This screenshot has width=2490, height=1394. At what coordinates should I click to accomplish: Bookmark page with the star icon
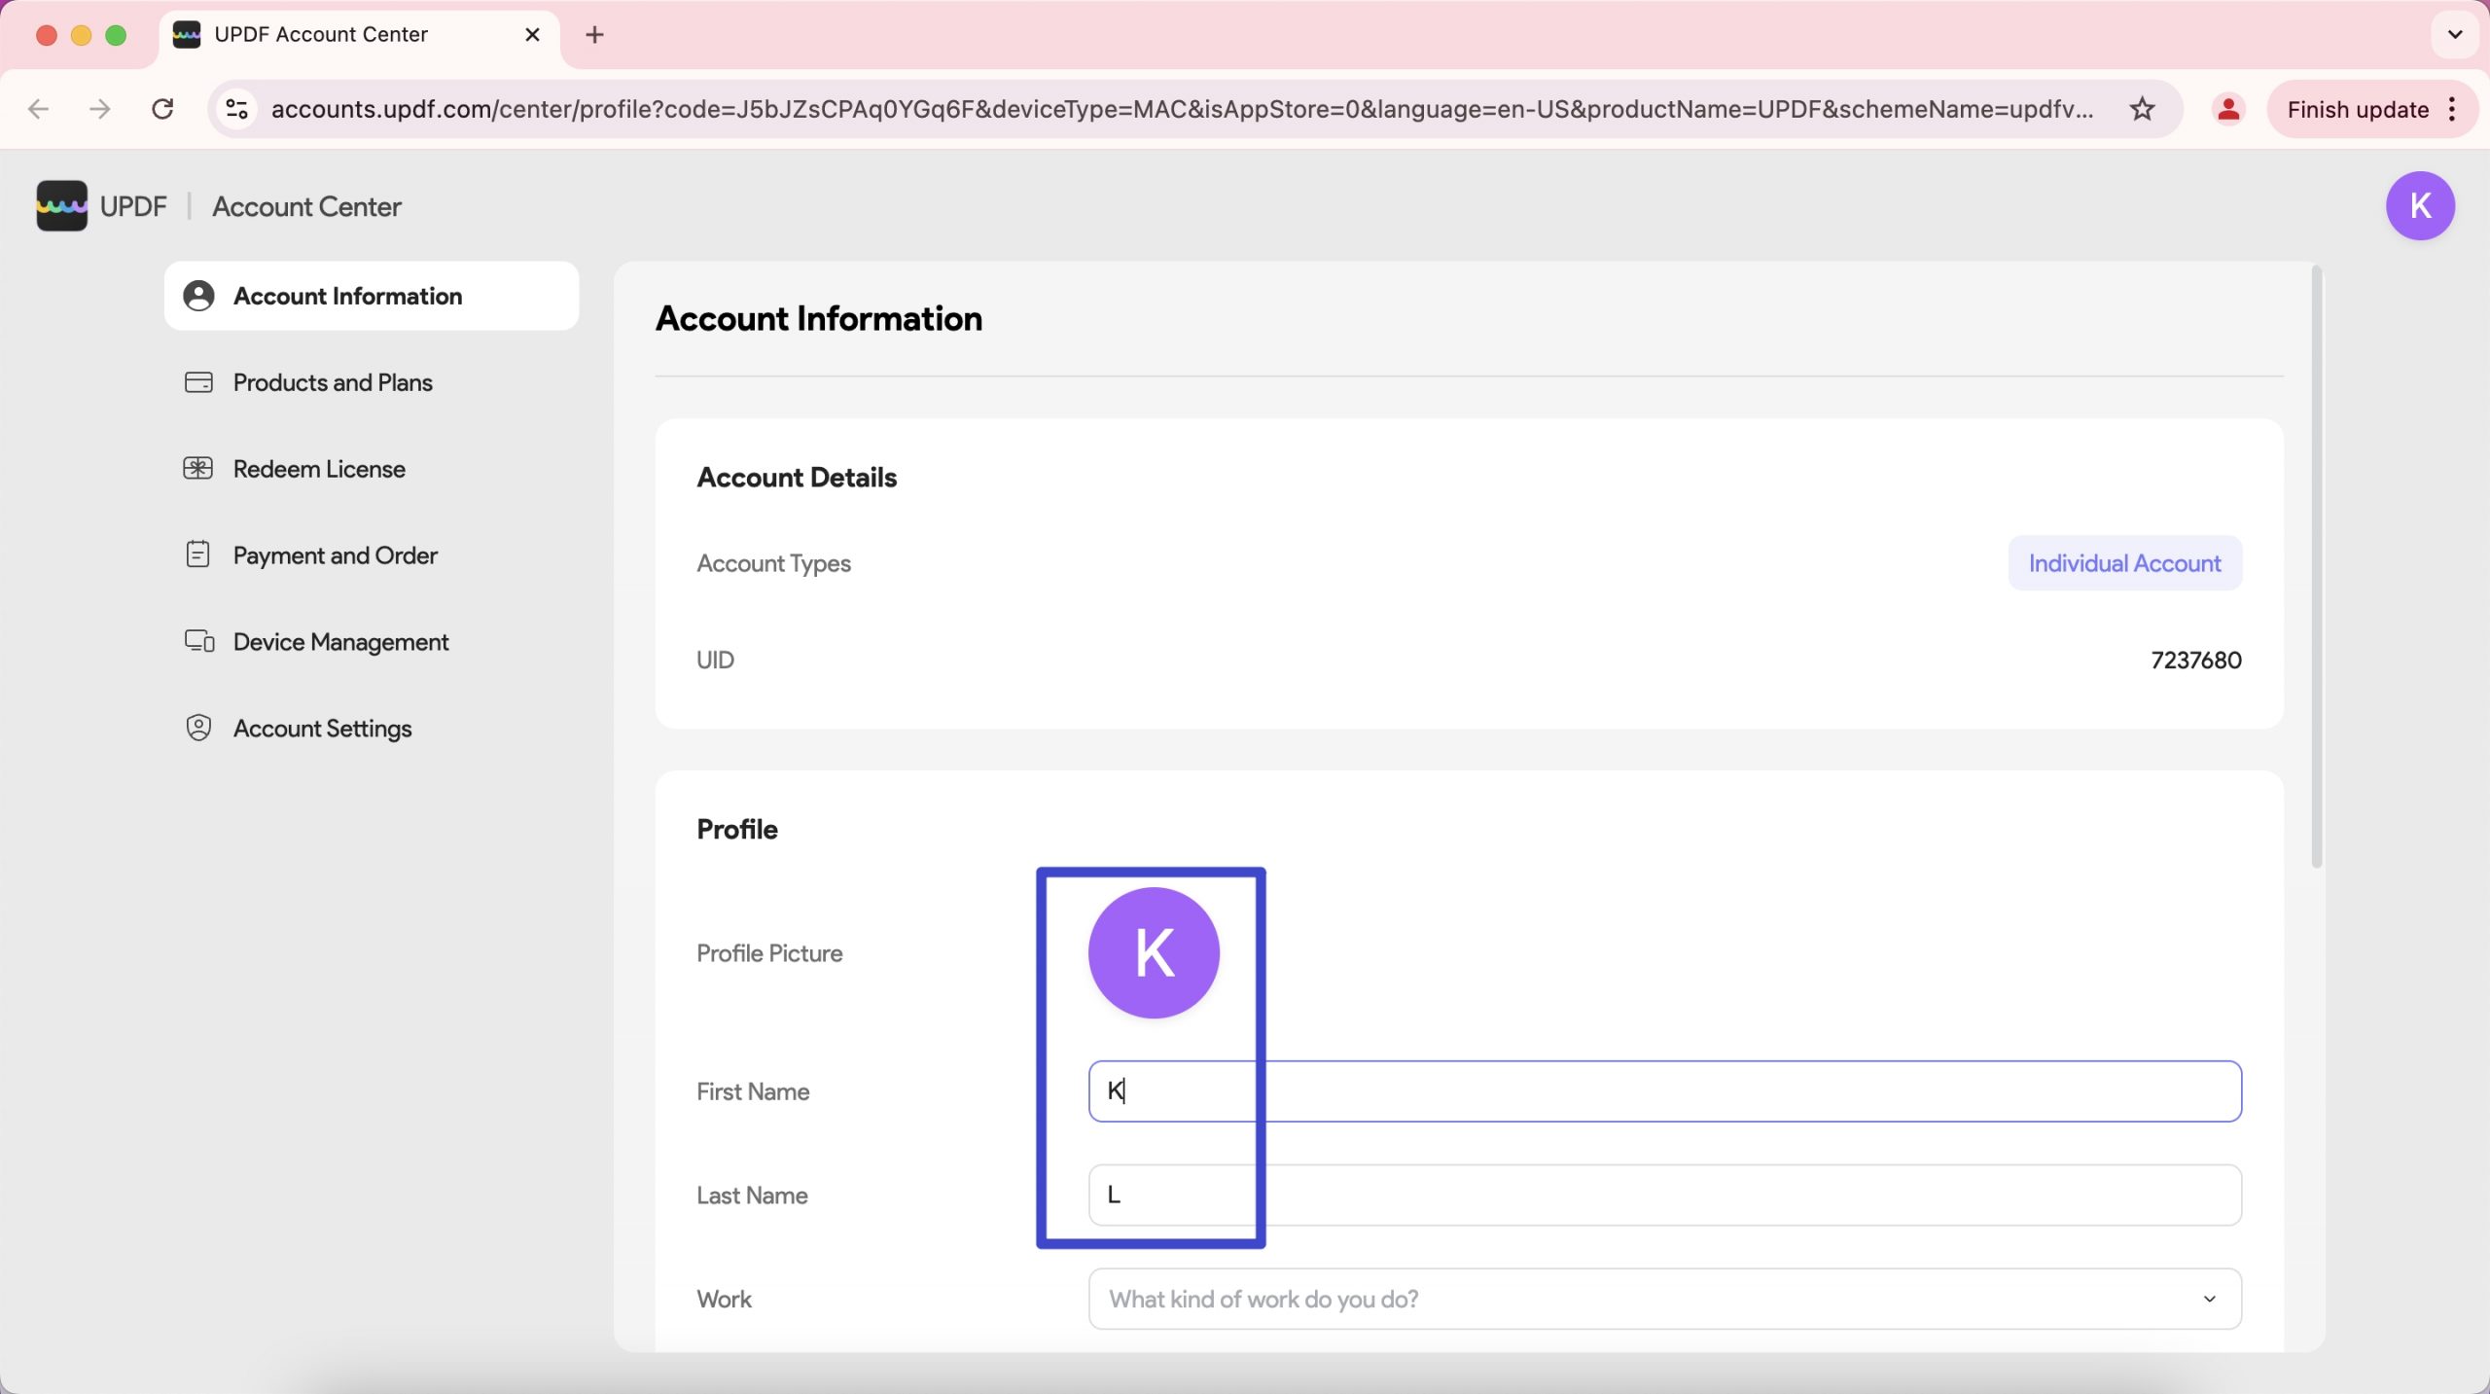pyautogui.click(x=2142, y=109)
